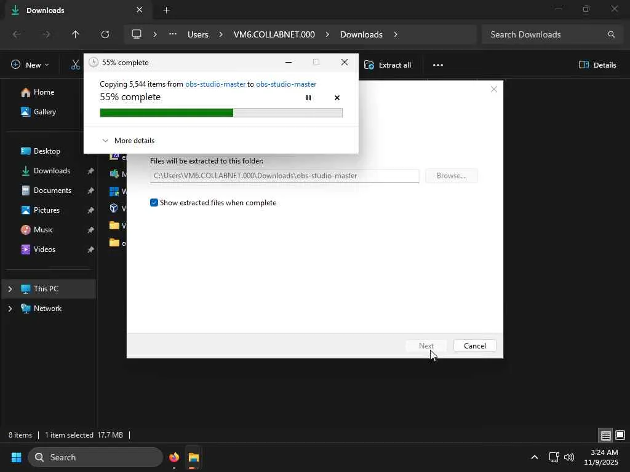Image resolution: width=630 pixels, height=472 pixels.
Task: Toggle the Details pane
Action: 597,65
